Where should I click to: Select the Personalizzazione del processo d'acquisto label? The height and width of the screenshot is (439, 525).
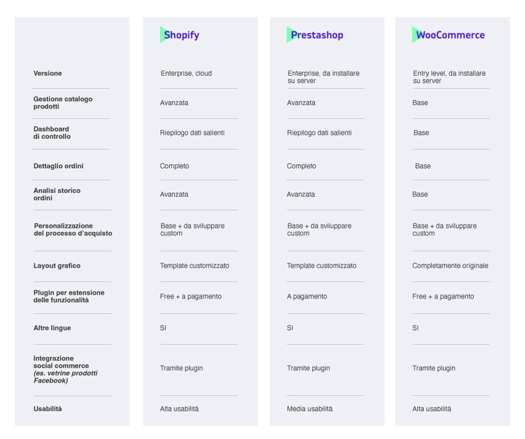pyautogui.click(x=73, y=230)
